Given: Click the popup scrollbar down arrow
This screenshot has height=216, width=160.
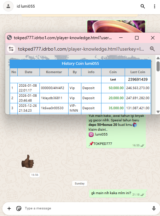Looking at the screenshot, I should coord(158,112).
